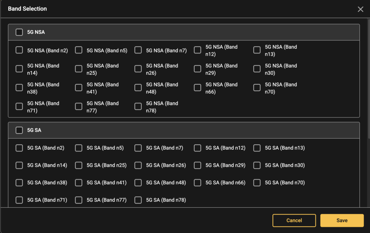Viewport: 370px width, 233px height.
Task: Toggle 5G NSA (Band n66)
Action: 198,88
